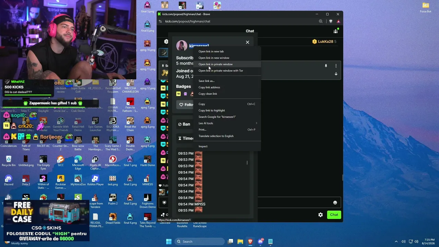The image size is (439, 247).
Task: Select the Forza Bot desktop folder
Action: [426, 7]
